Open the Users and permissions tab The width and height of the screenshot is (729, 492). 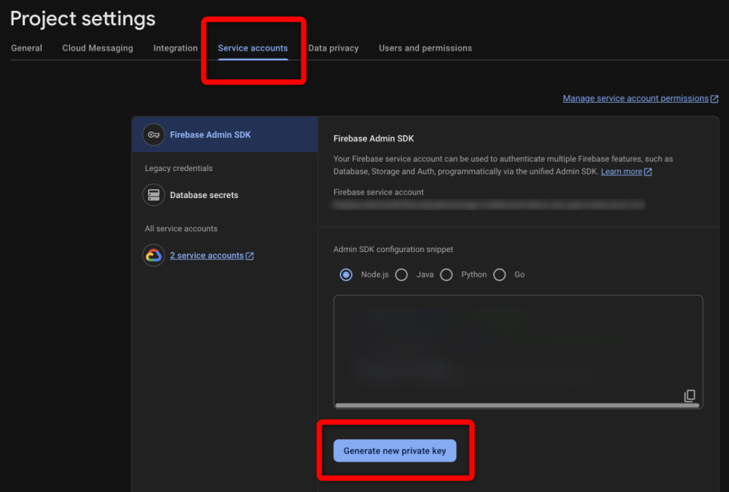(425, 48)
